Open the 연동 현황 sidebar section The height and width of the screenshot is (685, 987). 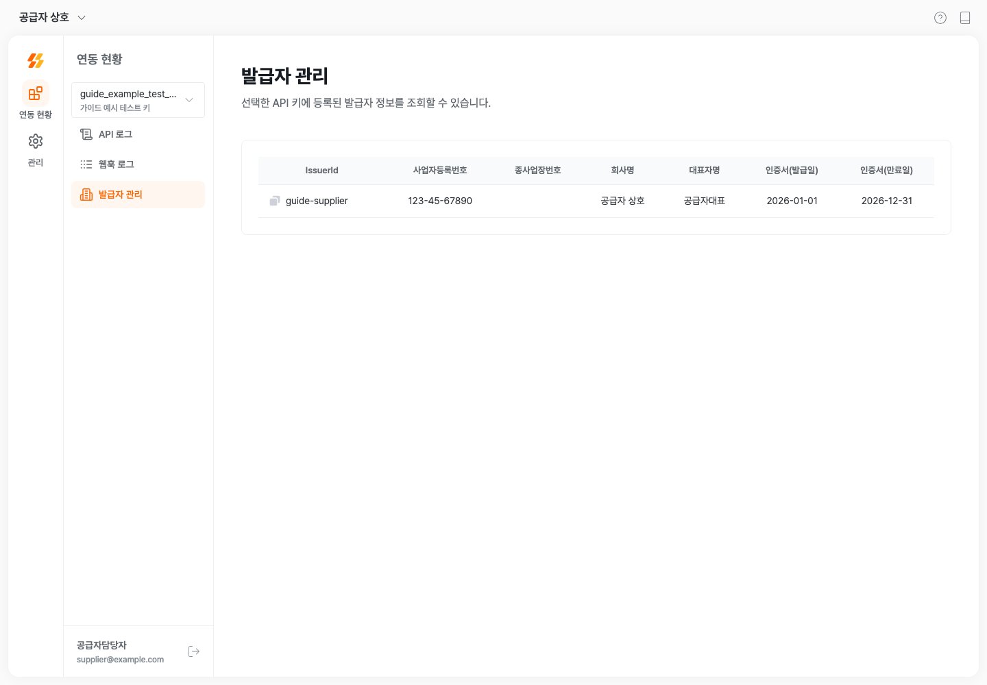tap(36, 101)
